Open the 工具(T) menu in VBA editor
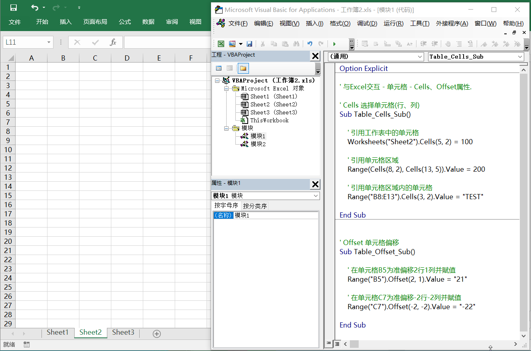This screenshot has height=351, width=531. (x=420, y=24)
